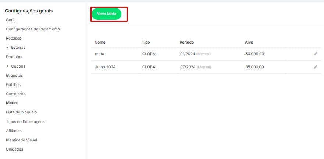Select Unidades in the sidebar
The width and height of the screenshot is (324, 159).
pos(14,149)
